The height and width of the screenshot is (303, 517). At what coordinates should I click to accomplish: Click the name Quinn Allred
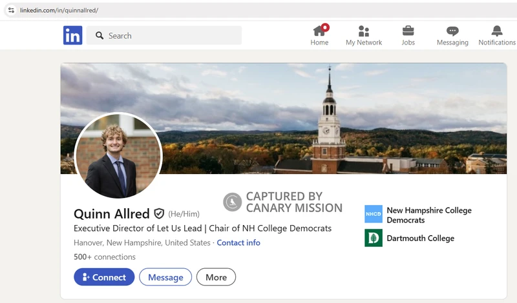coord(111,214)
